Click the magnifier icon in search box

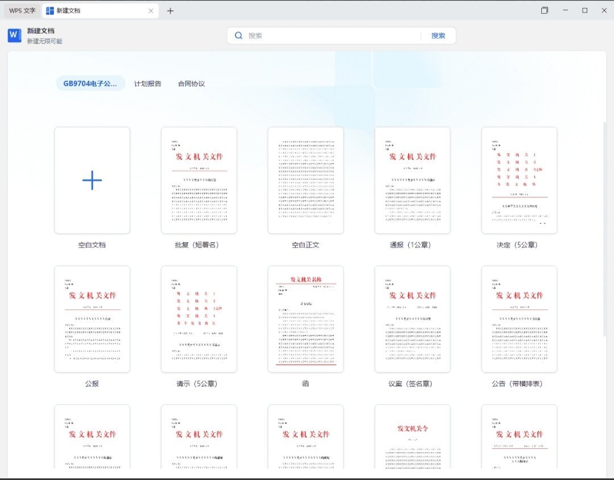tap(239, 35)
